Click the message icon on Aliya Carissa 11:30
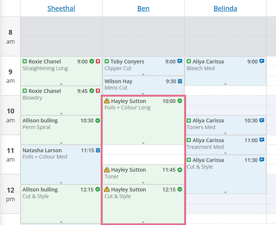276x225 pixels. [262, 160]
